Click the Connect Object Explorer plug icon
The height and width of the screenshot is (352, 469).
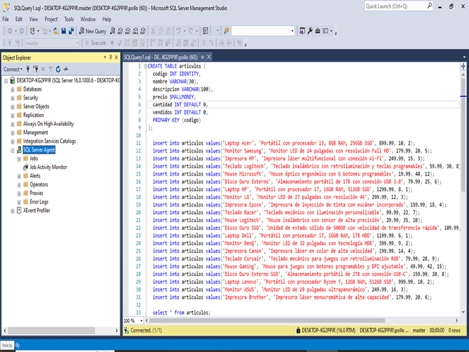coord(28,69)
